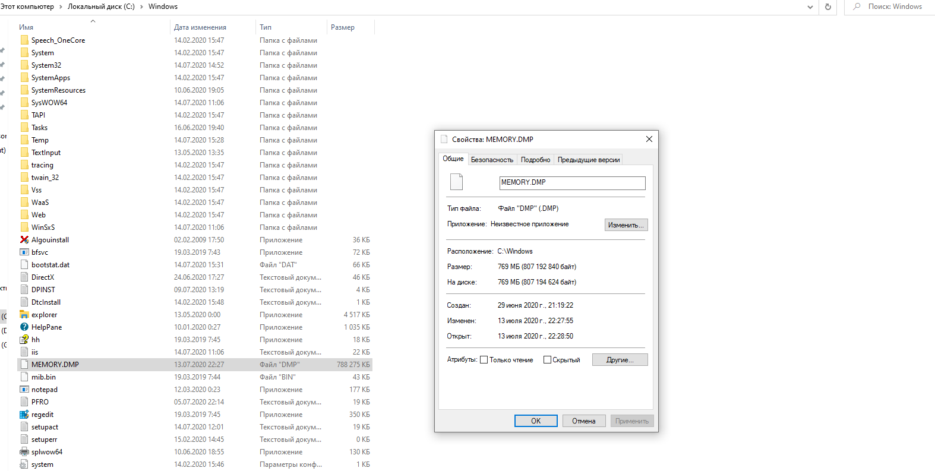Expand the chevron after 'Локальный диск (C:)'
The image size is (935, 471).
click(141, 7)
